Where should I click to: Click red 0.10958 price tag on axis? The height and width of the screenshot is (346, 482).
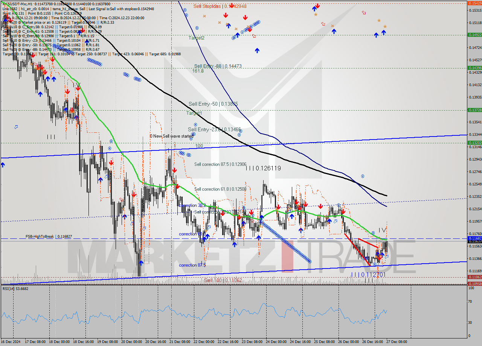[474, 284]
